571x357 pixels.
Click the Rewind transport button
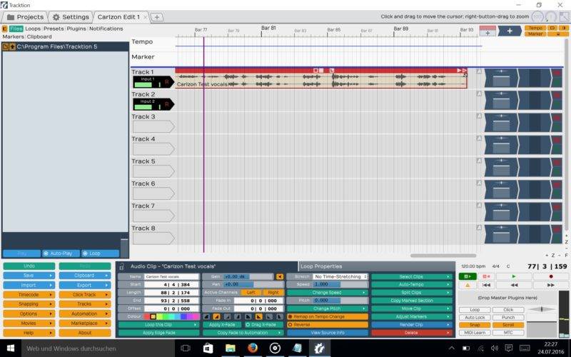coord(513,285)
